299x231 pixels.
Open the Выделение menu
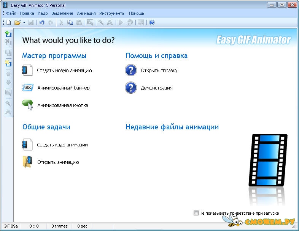tap(62, 14)
